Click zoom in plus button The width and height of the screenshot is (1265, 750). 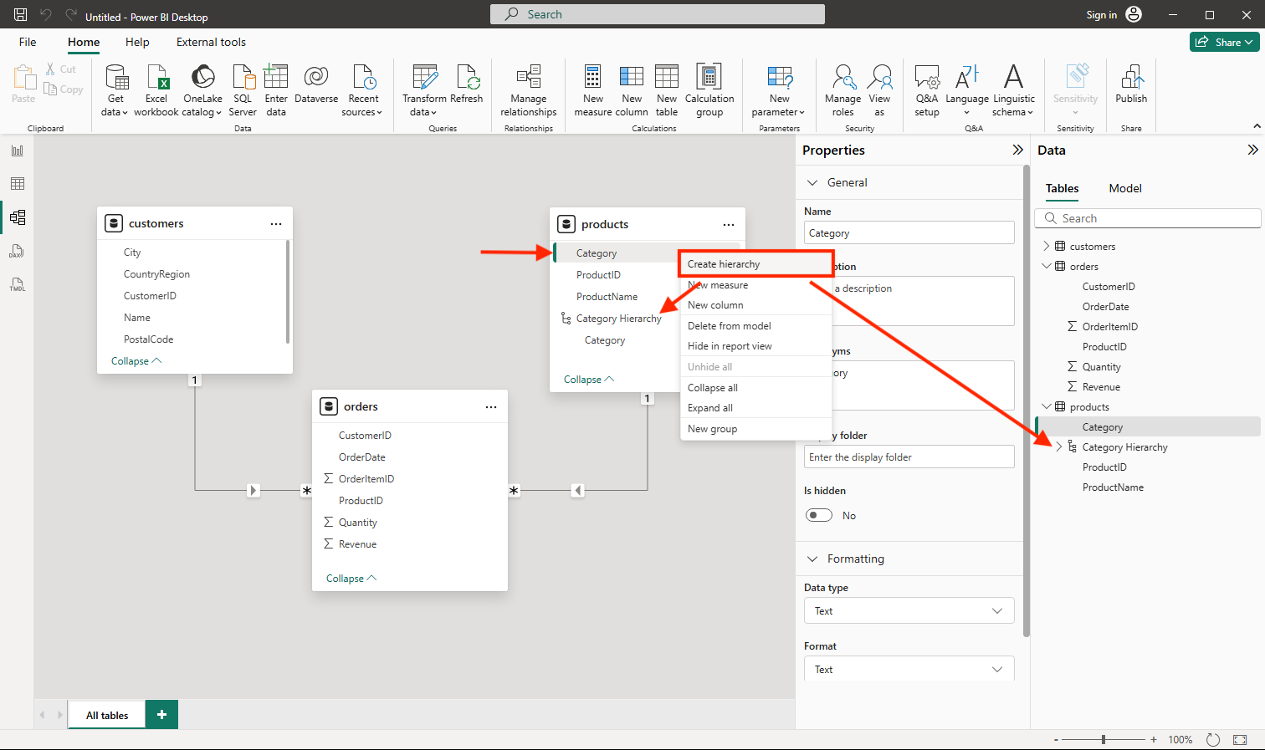pyautogui.click(x=1154, y=739)
